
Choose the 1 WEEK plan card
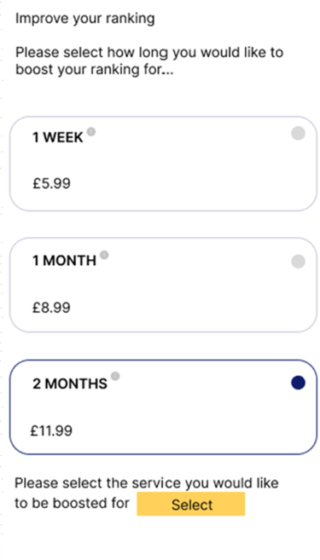(x=163, y=164)
